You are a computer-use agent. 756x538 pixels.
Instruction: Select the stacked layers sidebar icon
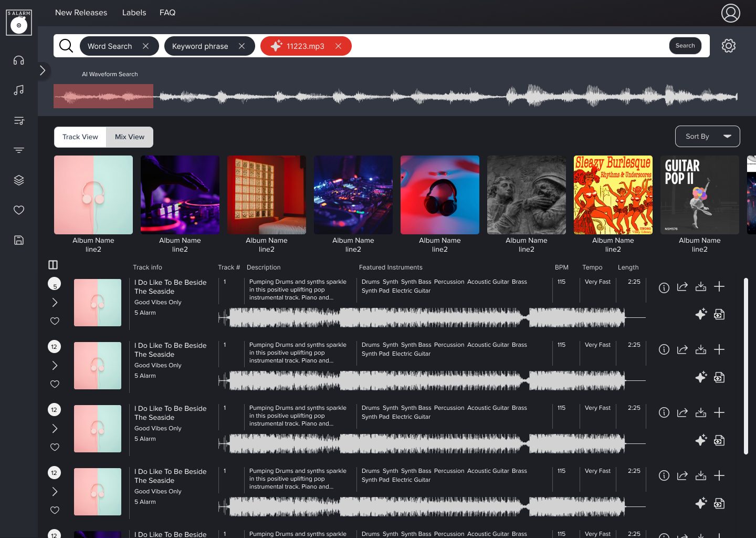tap(19, 180)
